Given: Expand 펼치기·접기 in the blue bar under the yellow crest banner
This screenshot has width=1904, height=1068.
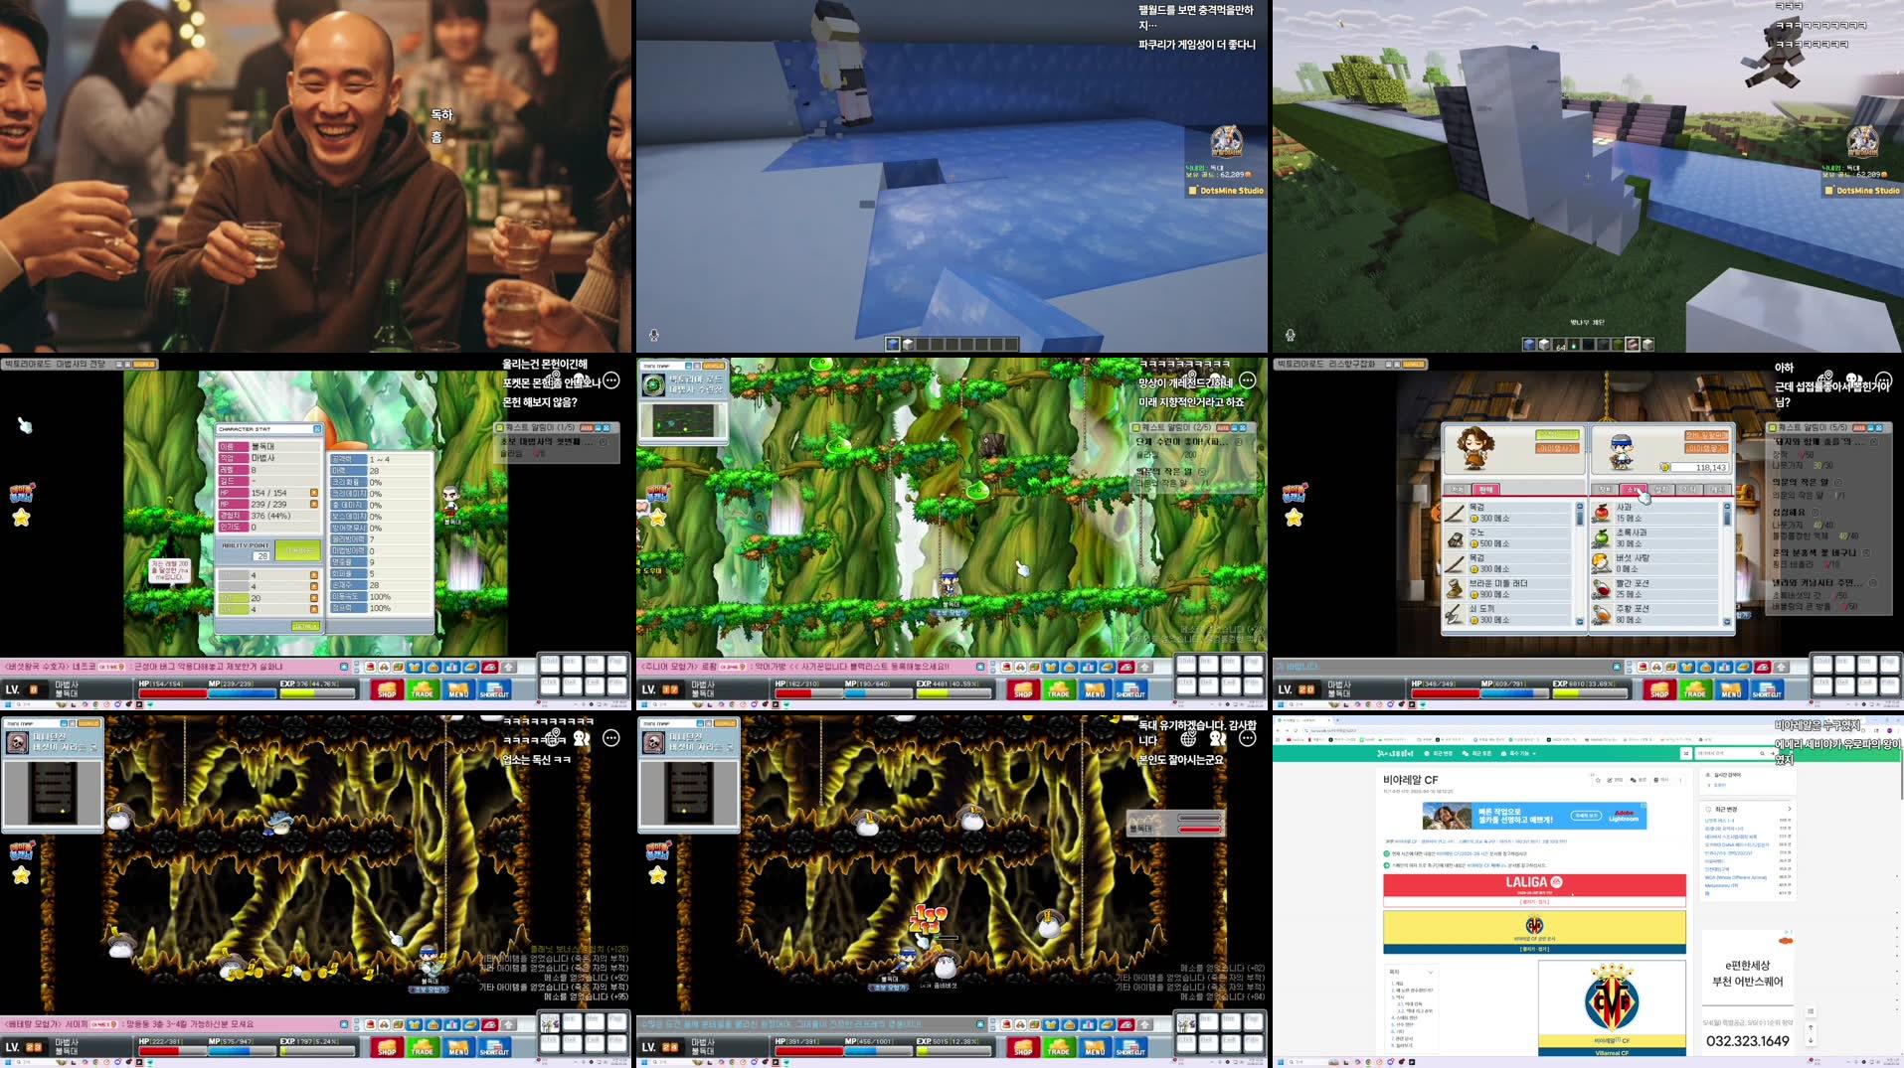Looking at the screenshot, I should [1534, 949].
